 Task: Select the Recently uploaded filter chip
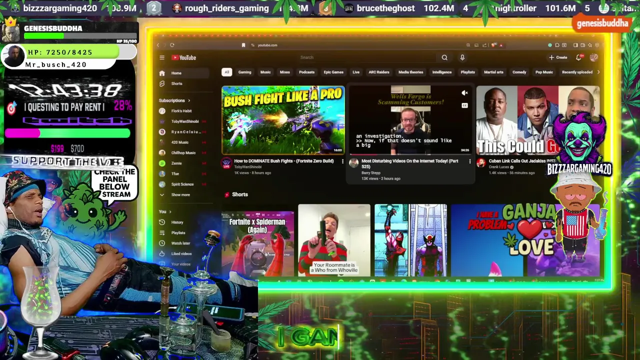[x=577, y=72]
